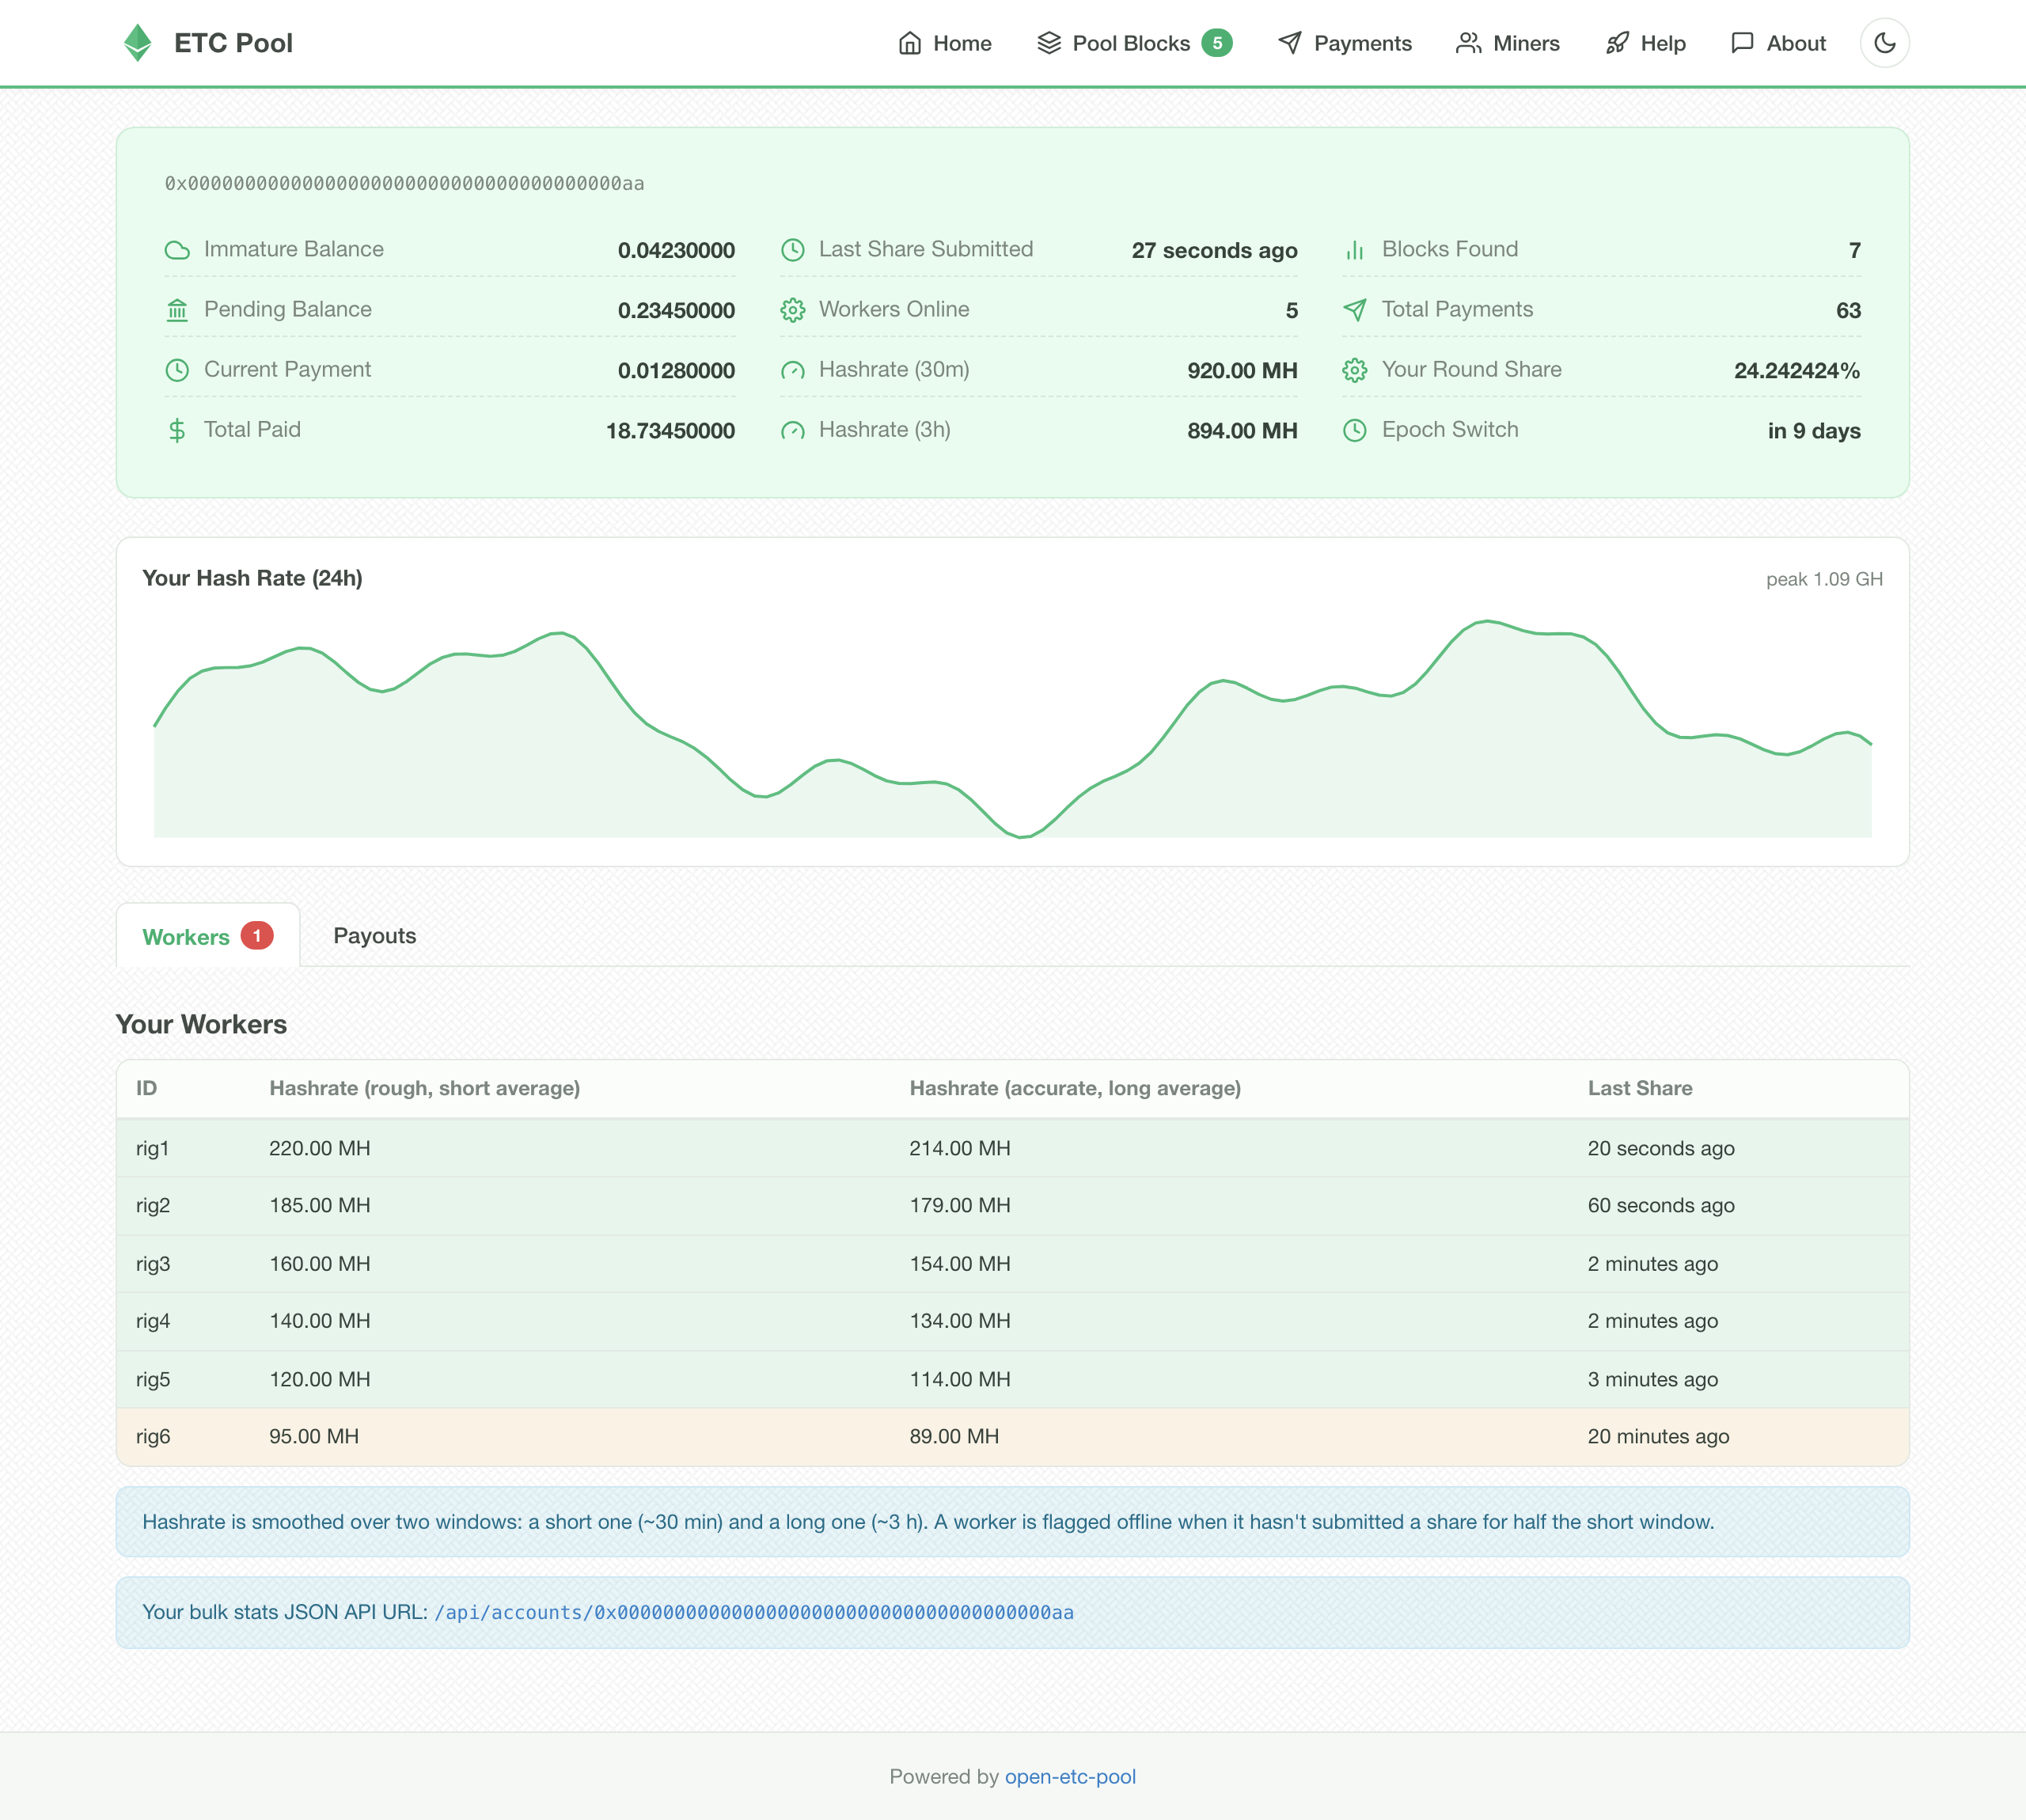Click the gauge icon beside Hashrate (3h)

pyautogui.click(x=792, y=430)
